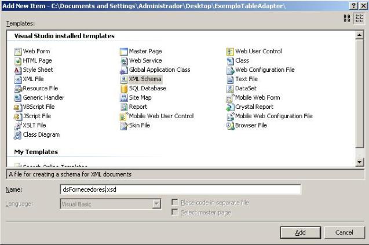Click the templates list scroll down arrow
This screenshot has height=245, width=369.
pos(359,162)
